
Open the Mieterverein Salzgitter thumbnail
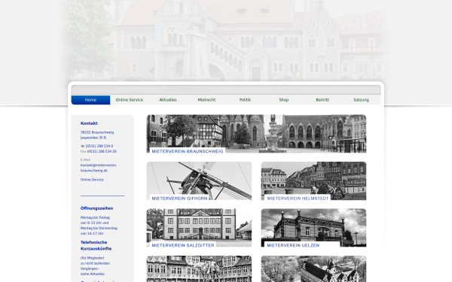[x=199, y=228]
